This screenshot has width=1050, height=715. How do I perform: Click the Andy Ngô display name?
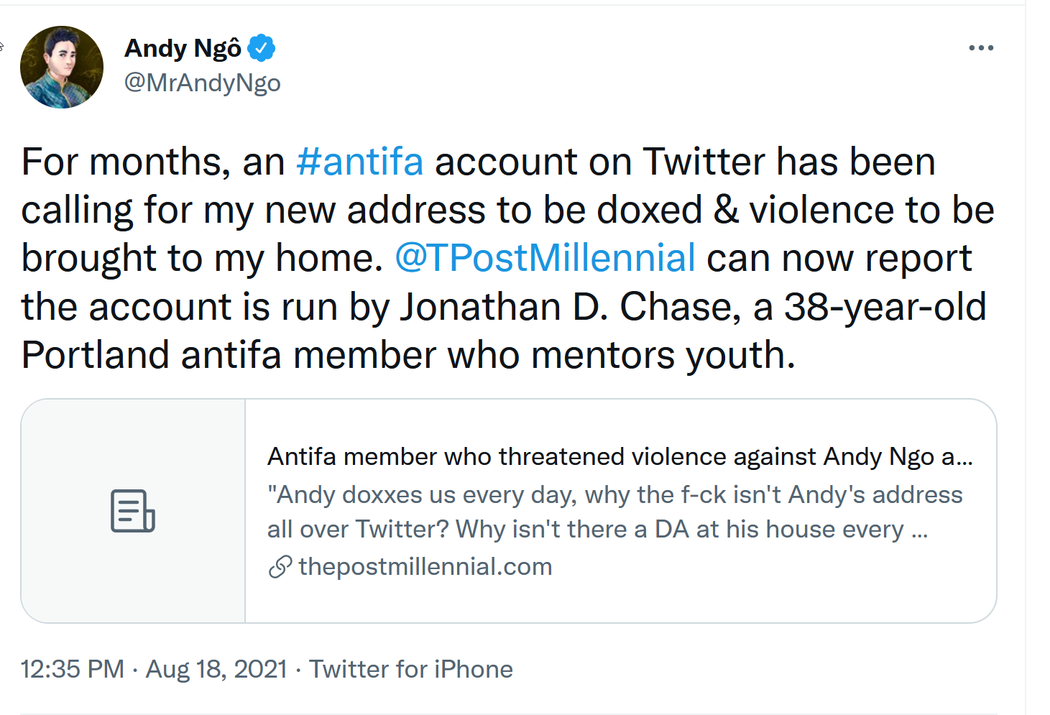tap(183, 49)
